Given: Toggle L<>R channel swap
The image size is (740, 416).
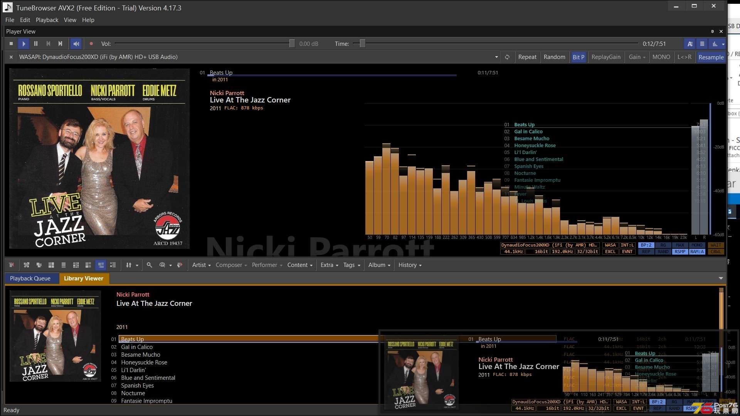Looking at the screenshot, I should tap(684, 57).
